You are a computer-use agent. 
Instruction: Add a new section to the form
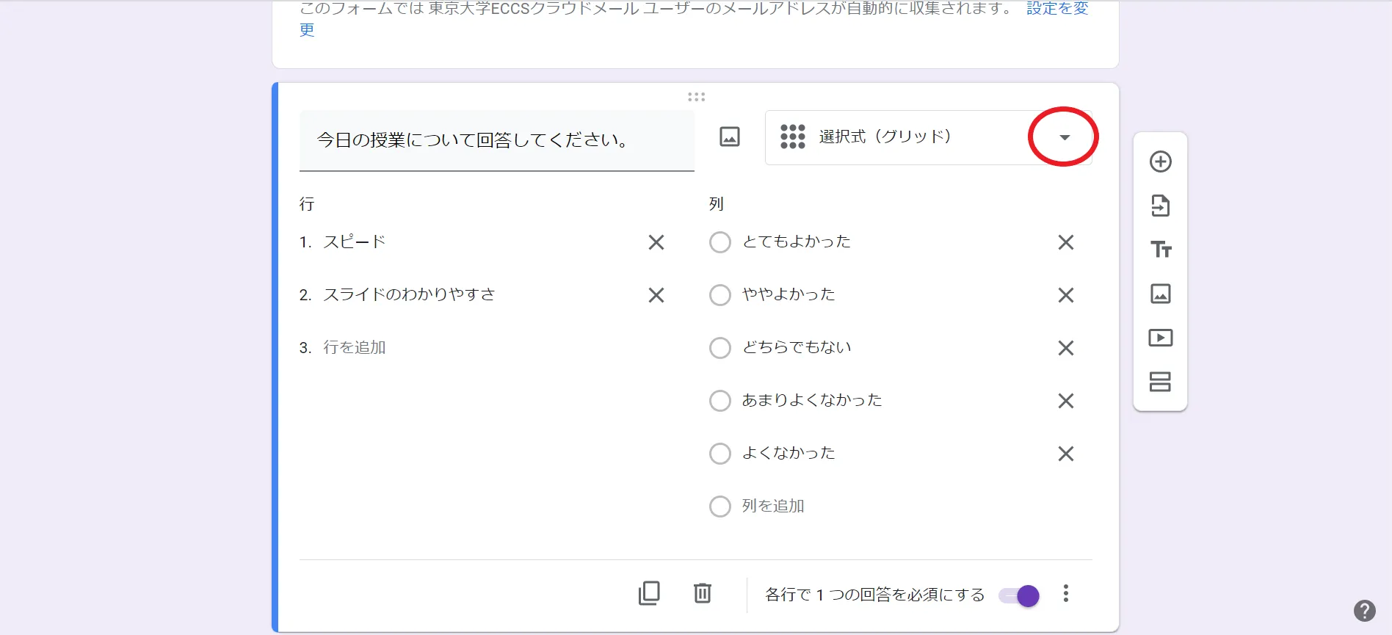tap(1160, 382)
